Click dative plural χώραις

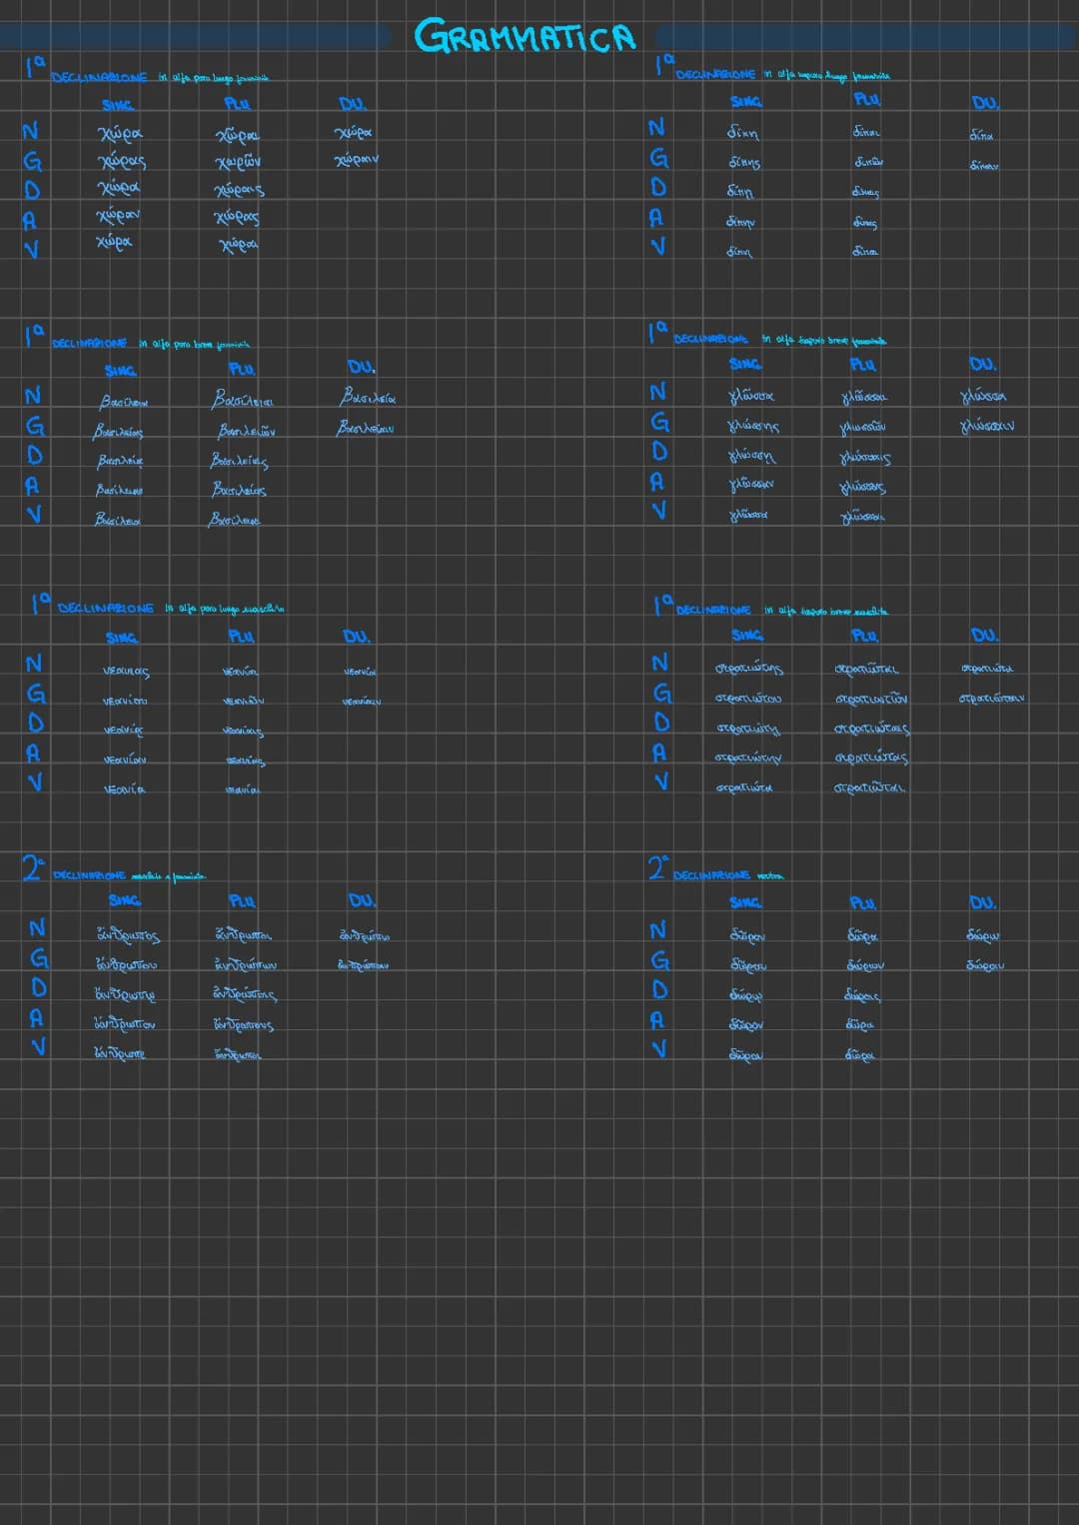239,189
